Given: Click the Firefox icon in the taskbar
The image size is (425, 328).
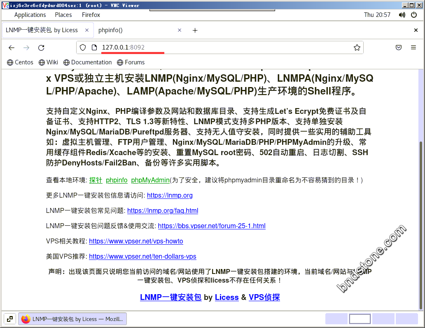Looking at the screenshot, I should 26,319.
